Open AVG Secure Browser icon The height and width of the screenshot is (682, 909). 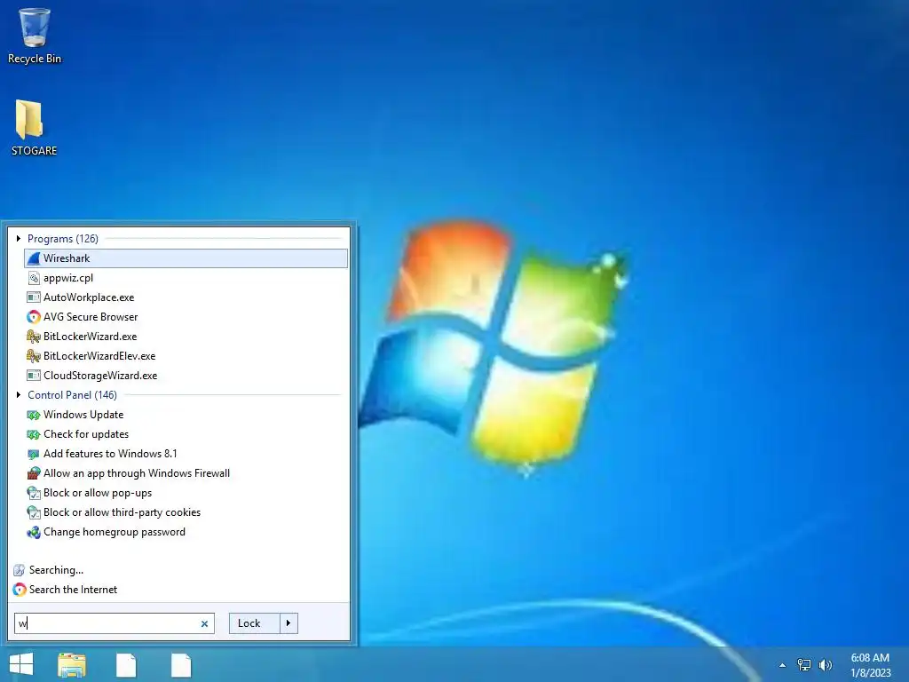click(34, 317)
